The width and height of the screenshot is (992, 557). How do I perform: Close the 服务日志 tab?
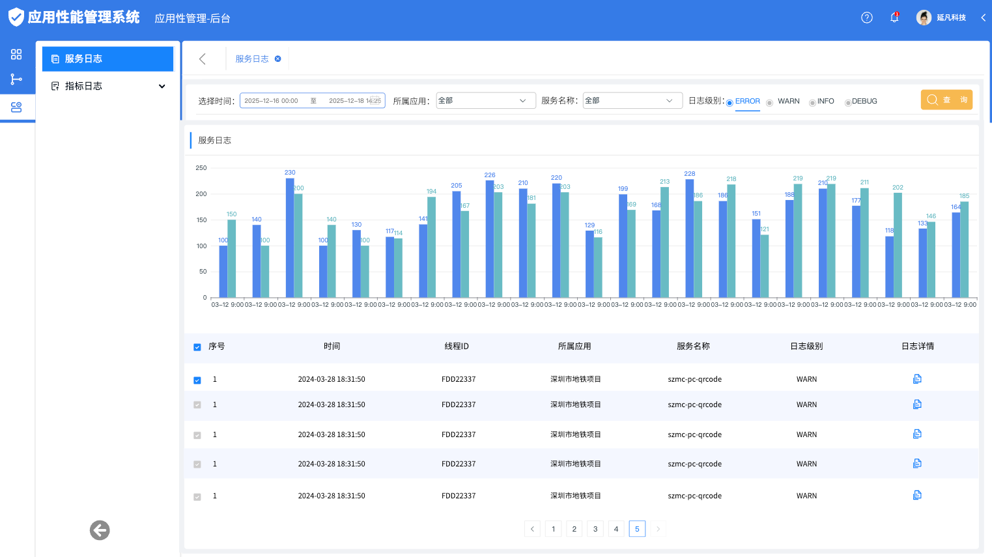click(278, 59)
